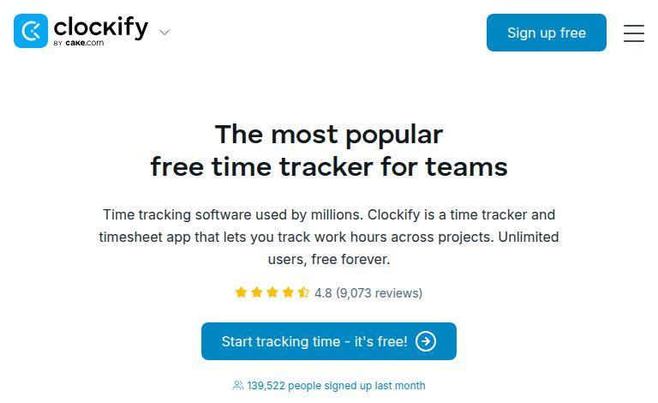Click the first rating star

pyautogui.click(x=241, y=292)
